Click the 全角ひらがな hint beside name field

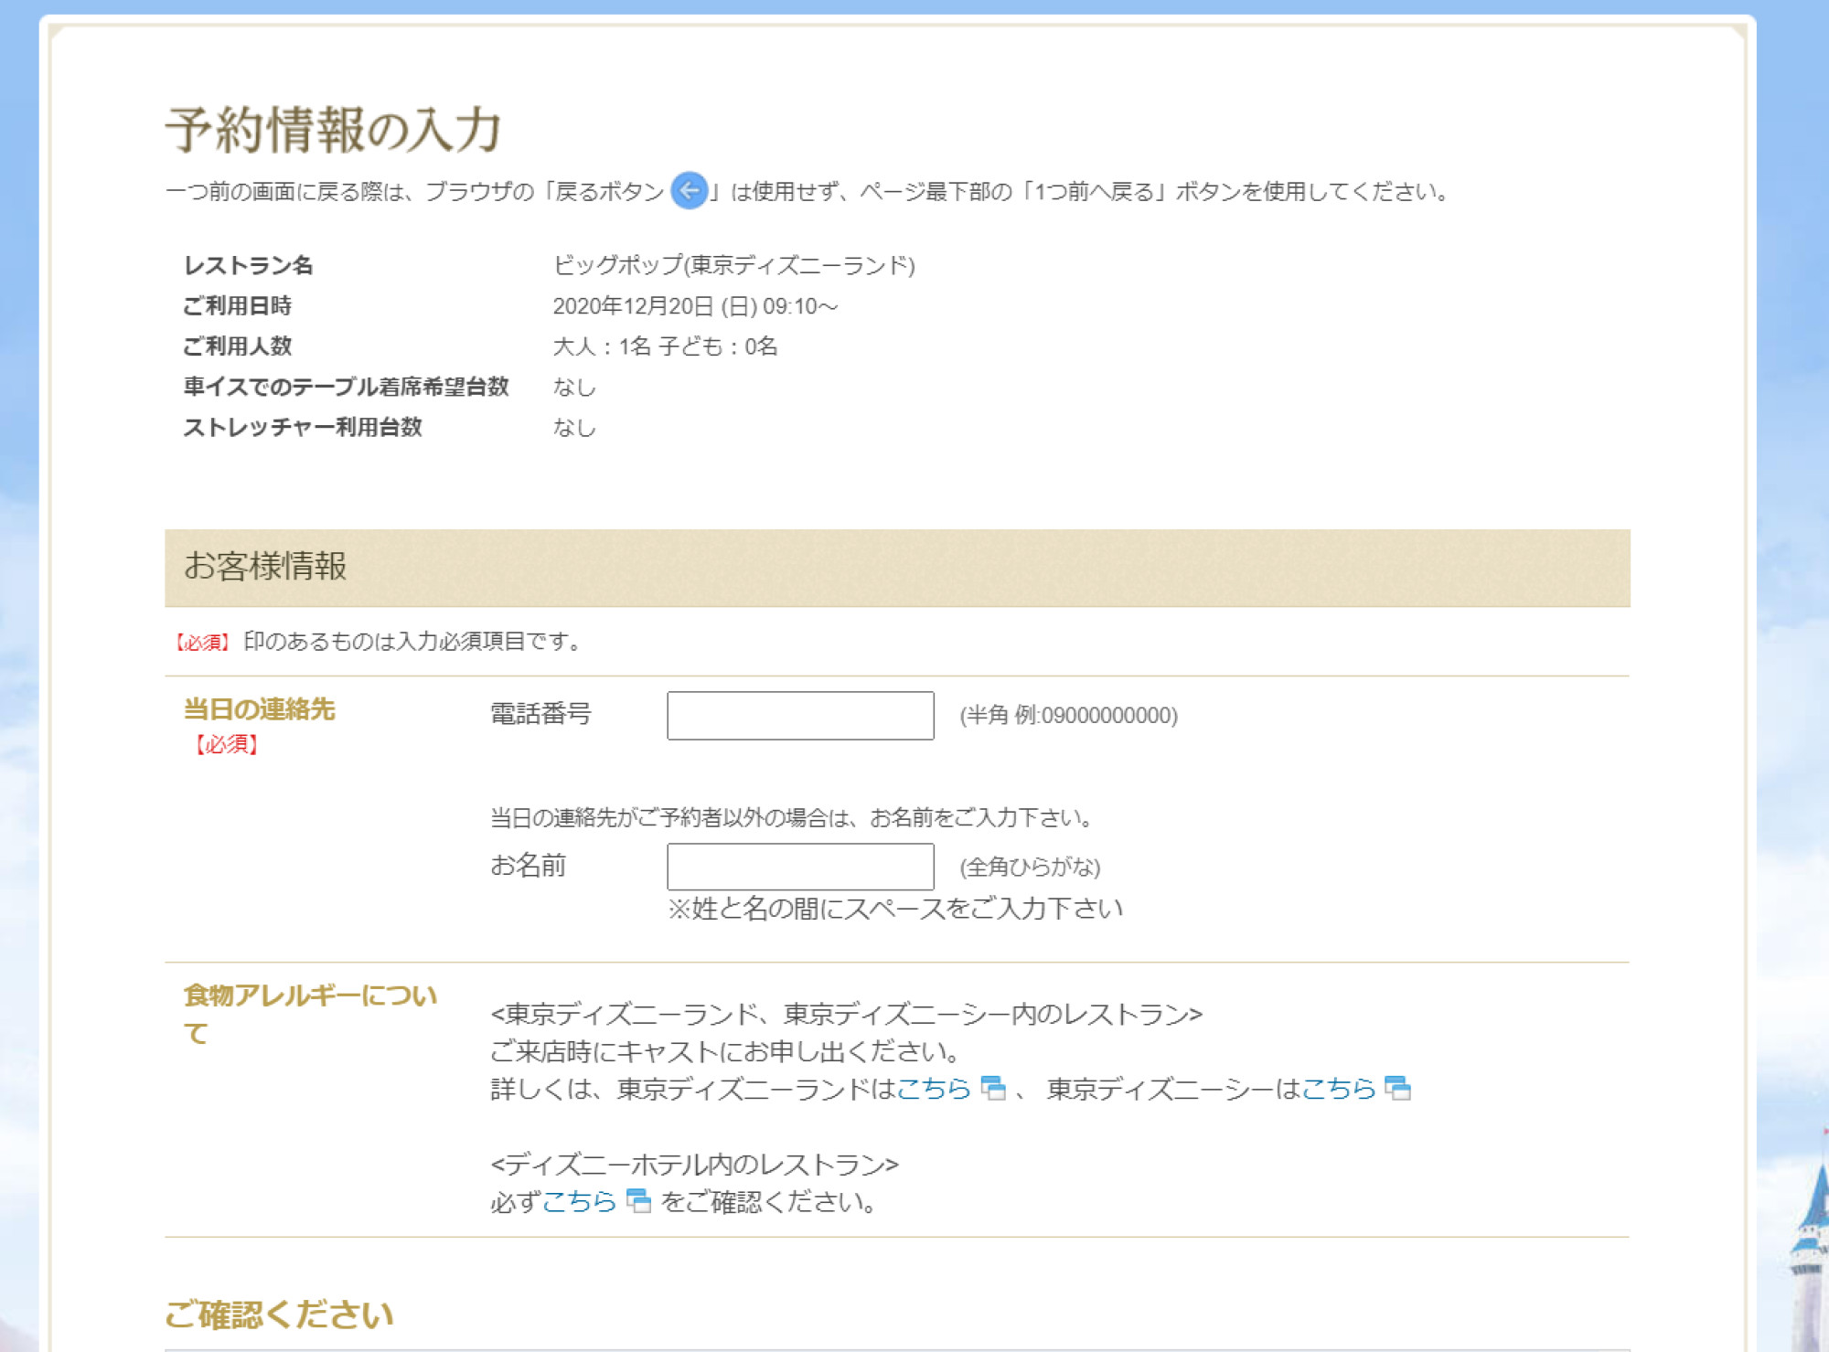tap(1030, 867)
